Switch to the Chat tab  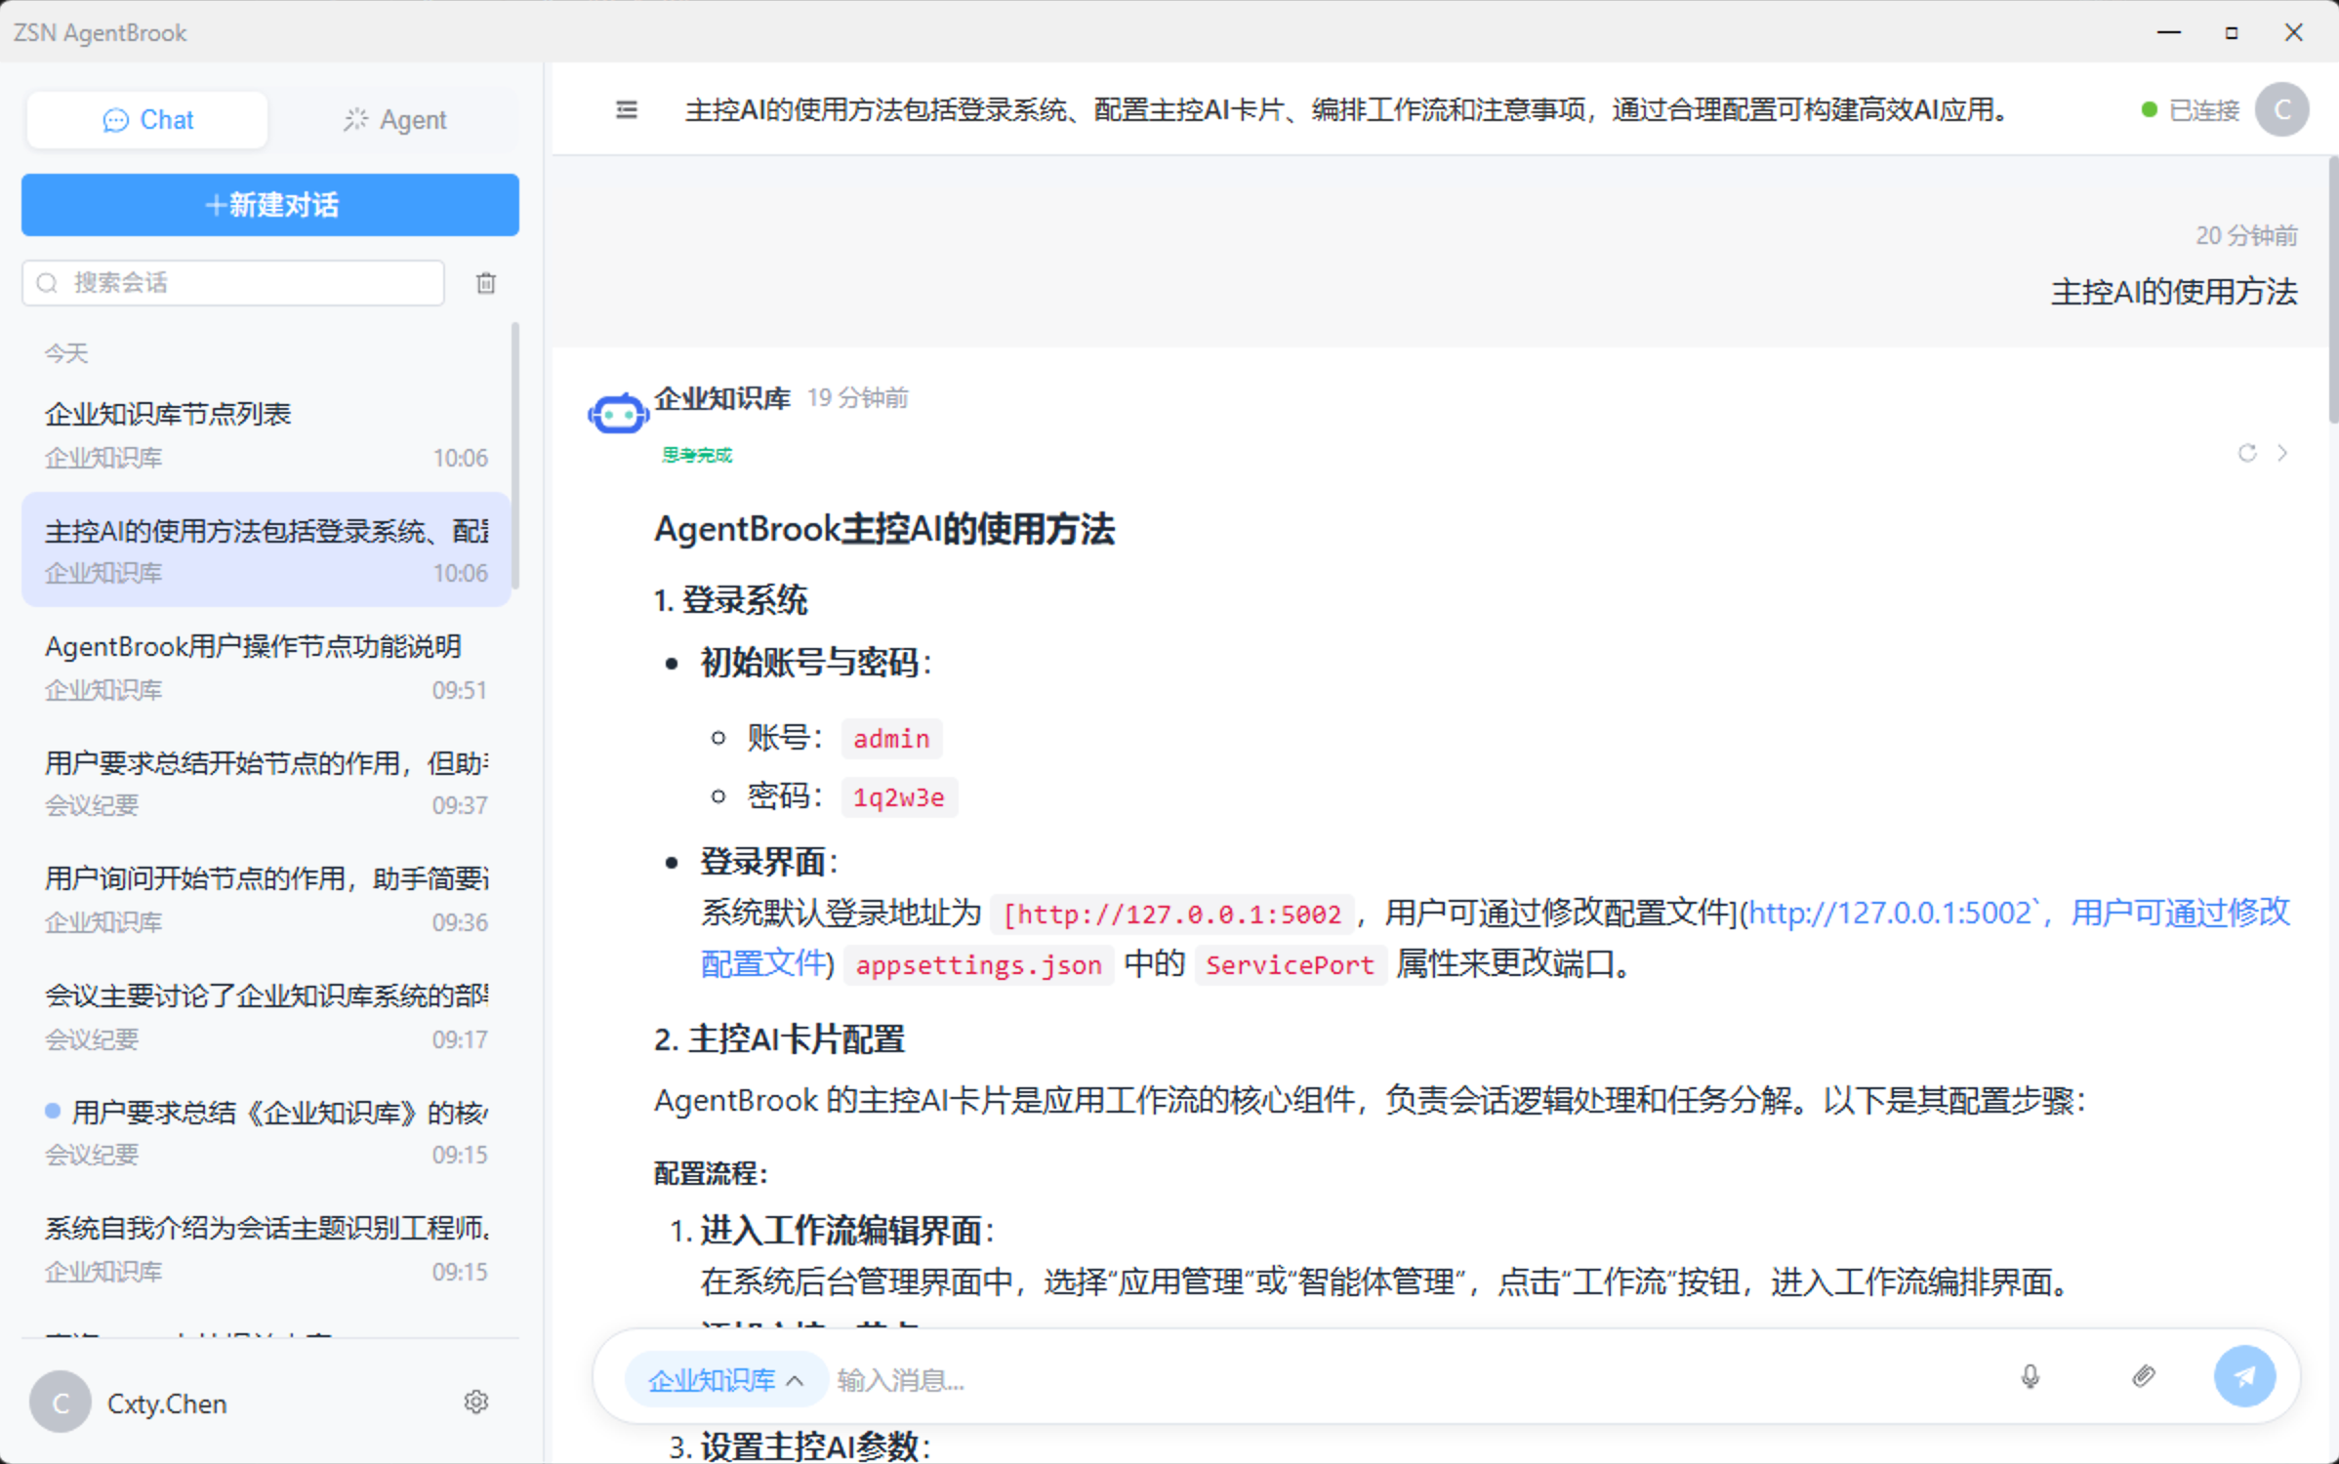tap(147, 120)
